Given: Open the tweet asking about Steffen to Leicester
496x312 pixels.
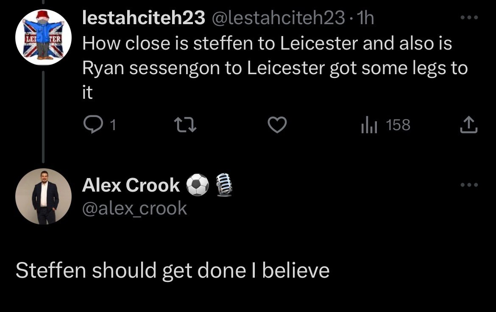Looking at the screenshot, I should (x=275, y=68).
